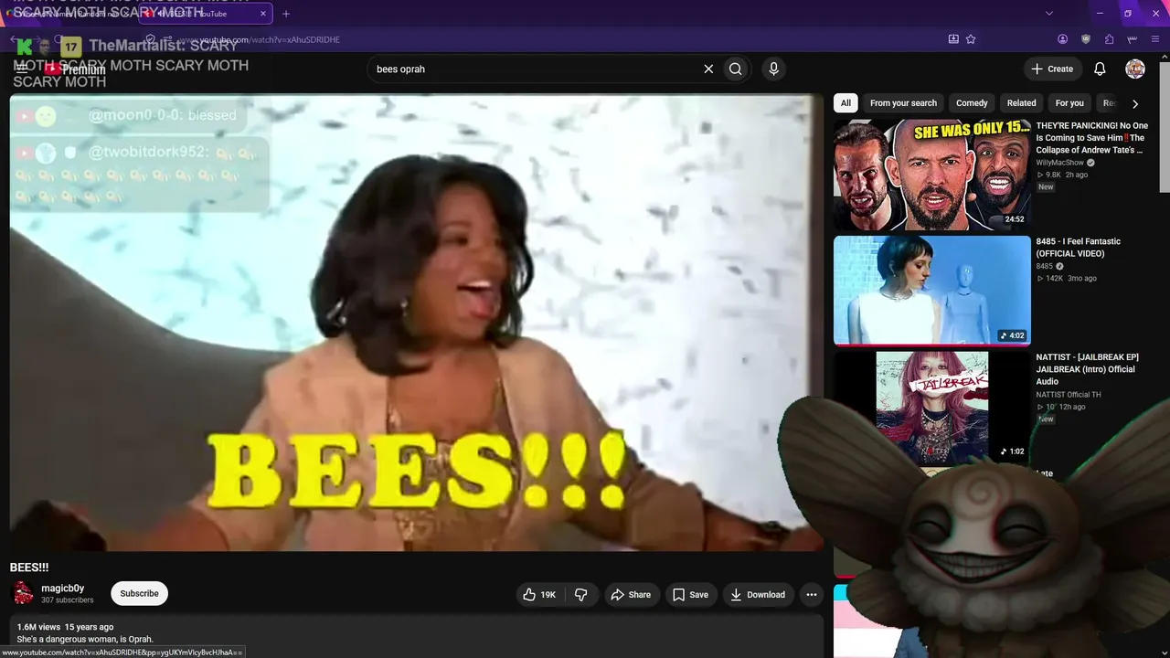This screenshot has width=1170, height=658.
Task: Like the BEES!!! video
Action: pos(539,594)
